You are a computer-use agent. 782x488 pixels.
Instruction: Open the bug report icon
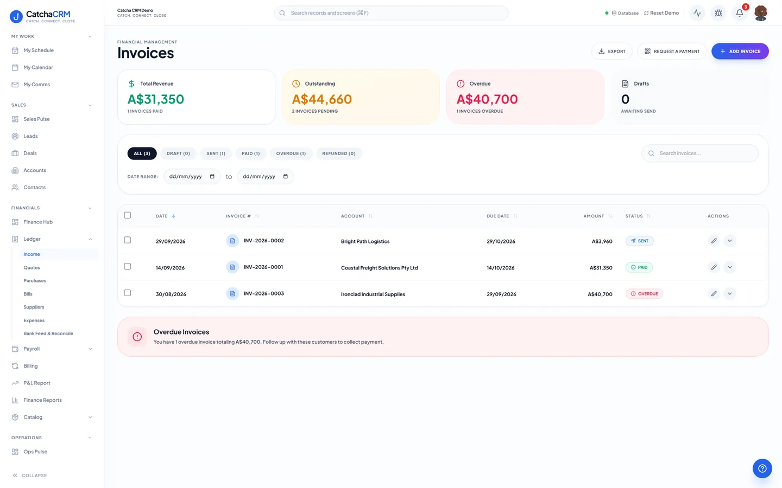click(718, 13)
